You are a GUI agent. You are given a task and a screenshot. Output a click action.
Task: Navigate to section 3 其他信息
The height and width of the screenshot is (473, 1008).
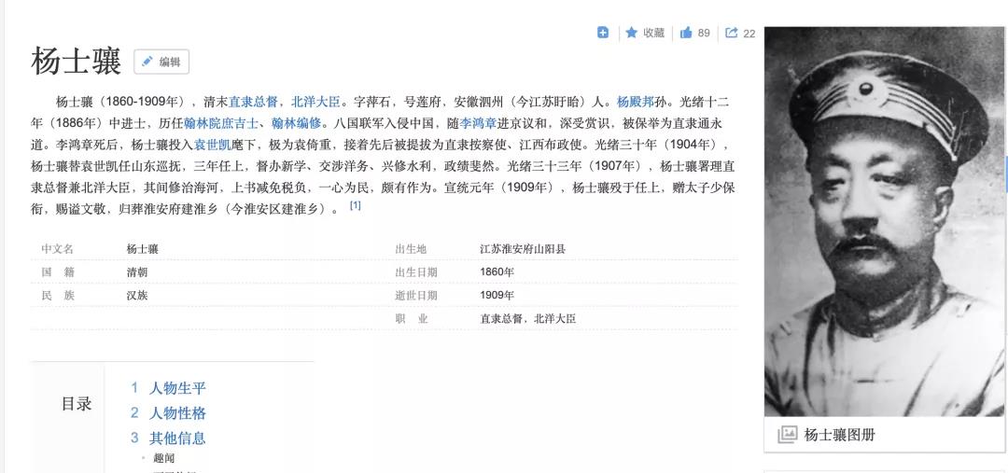(x=176, y=438)
